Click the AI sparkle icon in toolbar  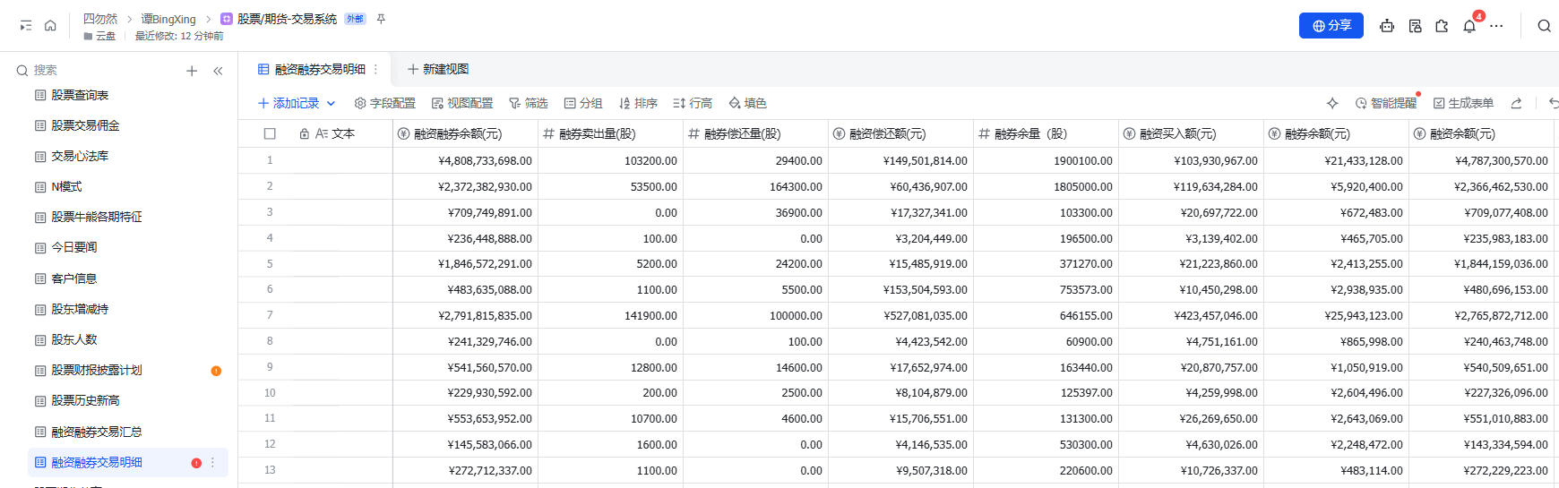[x=1332, y=103]
